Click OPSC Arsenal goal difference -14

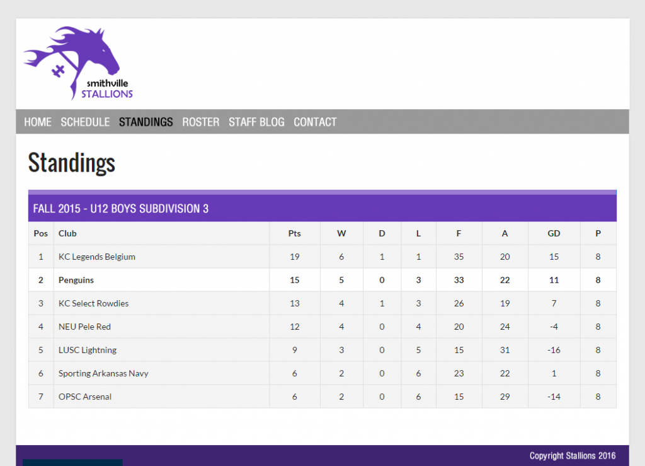pyautogui.click(x=554, y=397)
